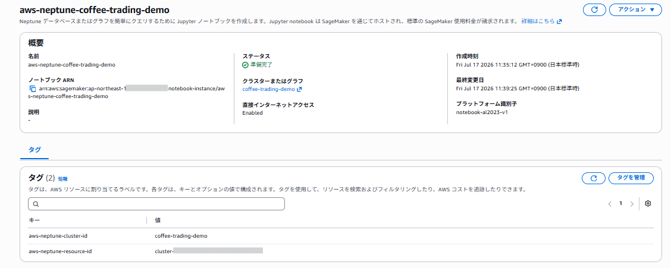Select page 1 in tag pagination
The height and width of the screenshot is (268, 671).
[620, 203]
